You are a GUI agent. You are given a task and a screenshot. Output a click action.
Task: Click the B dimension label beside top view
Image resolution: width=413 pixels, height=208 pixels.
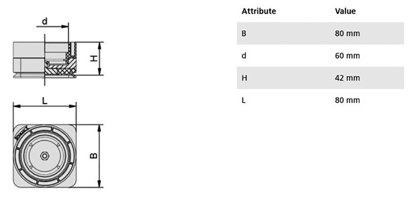pyautogui.click(x=93, y=156)
